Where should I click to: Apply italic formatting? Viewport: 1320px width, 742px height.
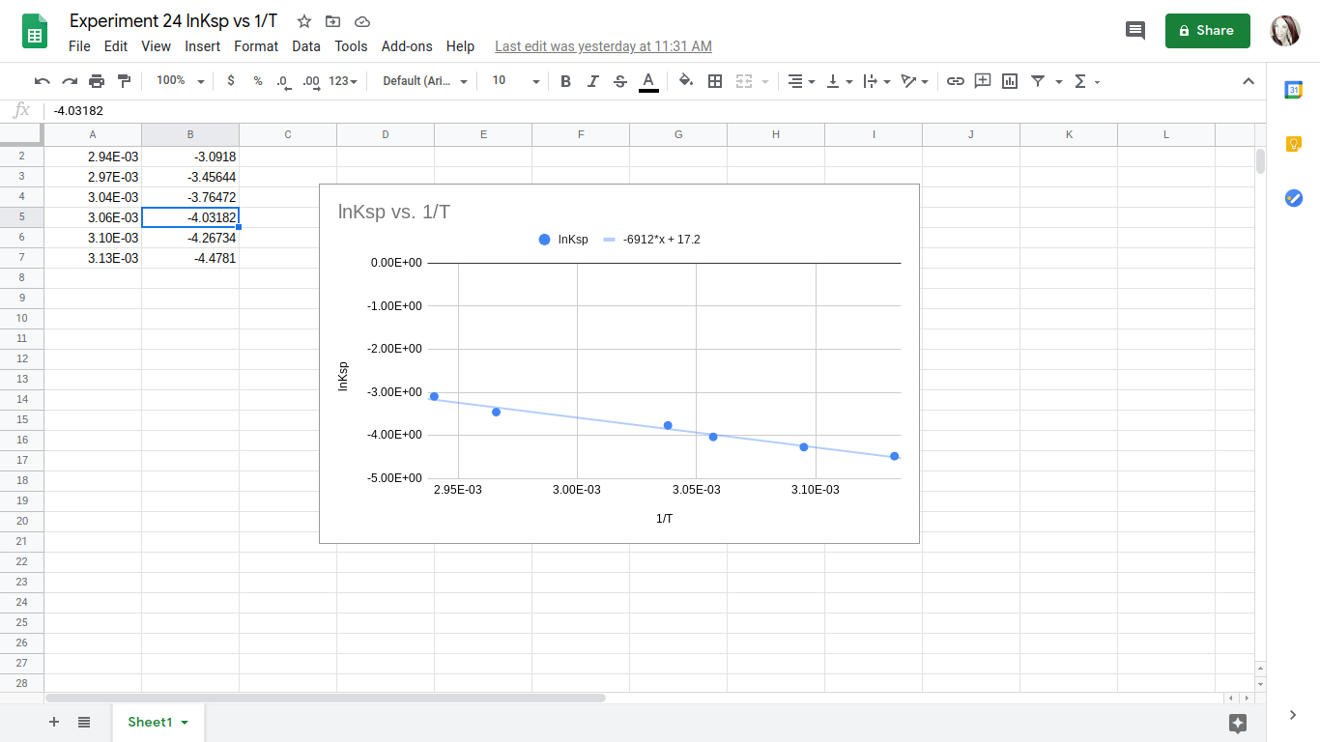592,81
